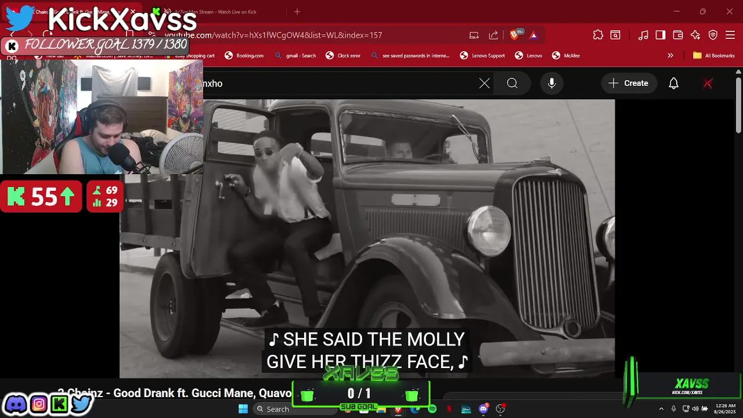The image size is (743, 418).
Task: Open Spotify from the taskbar
Action: coord(432,409)
